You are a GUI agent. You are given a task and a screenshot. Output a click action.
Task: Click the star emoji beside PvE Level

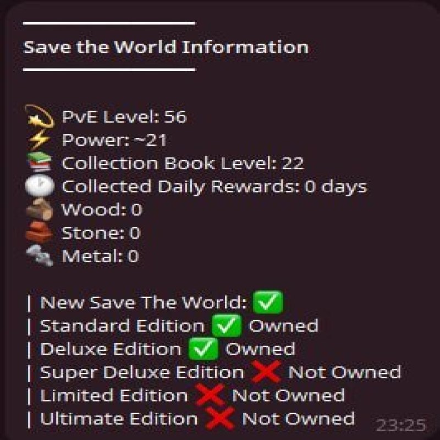(x=39, y=117)
